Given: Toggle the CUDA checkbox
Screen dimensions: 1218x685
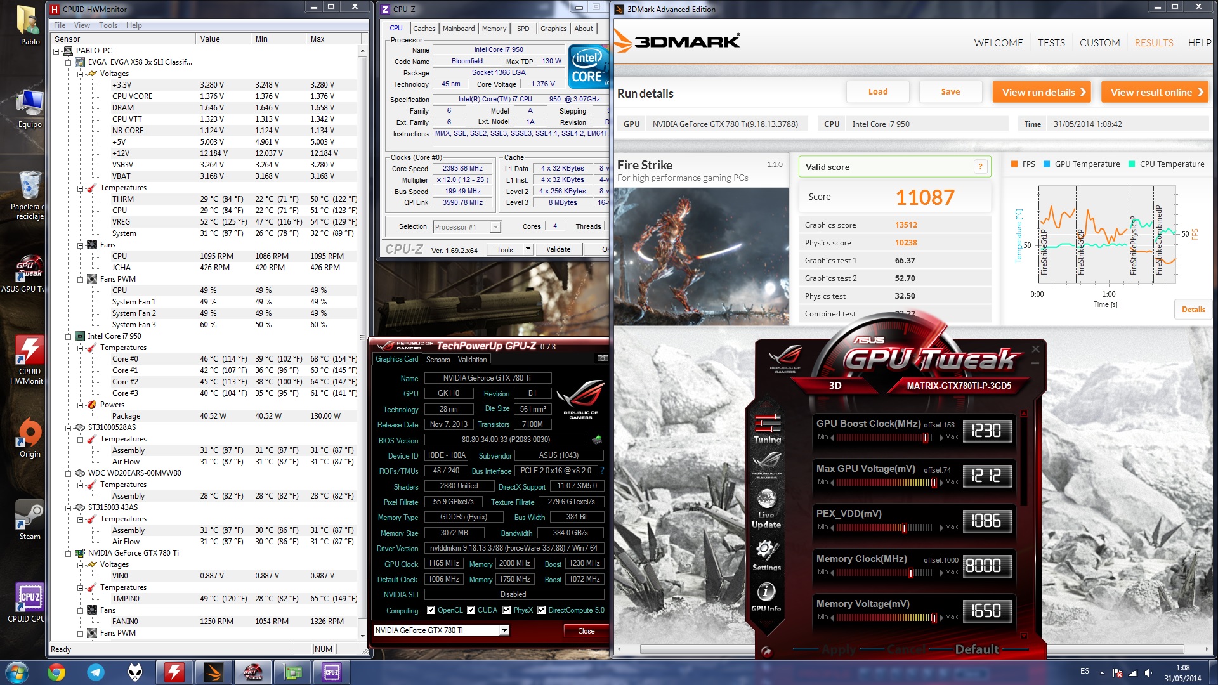Looking at the screenshot, I should [x=471, y=610].
